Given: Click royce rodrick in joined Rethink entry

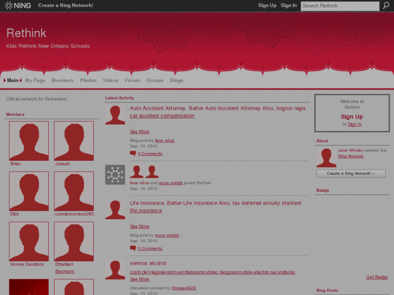Looking at the screenshot, I should (x=171, y=183).
